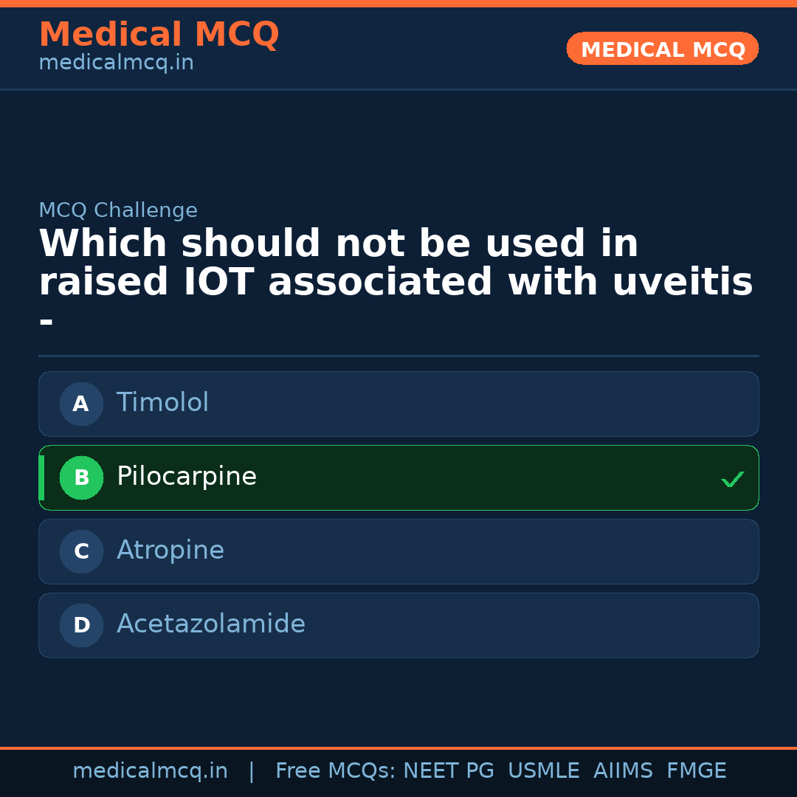Select answer option Acetazolamide

398,625
